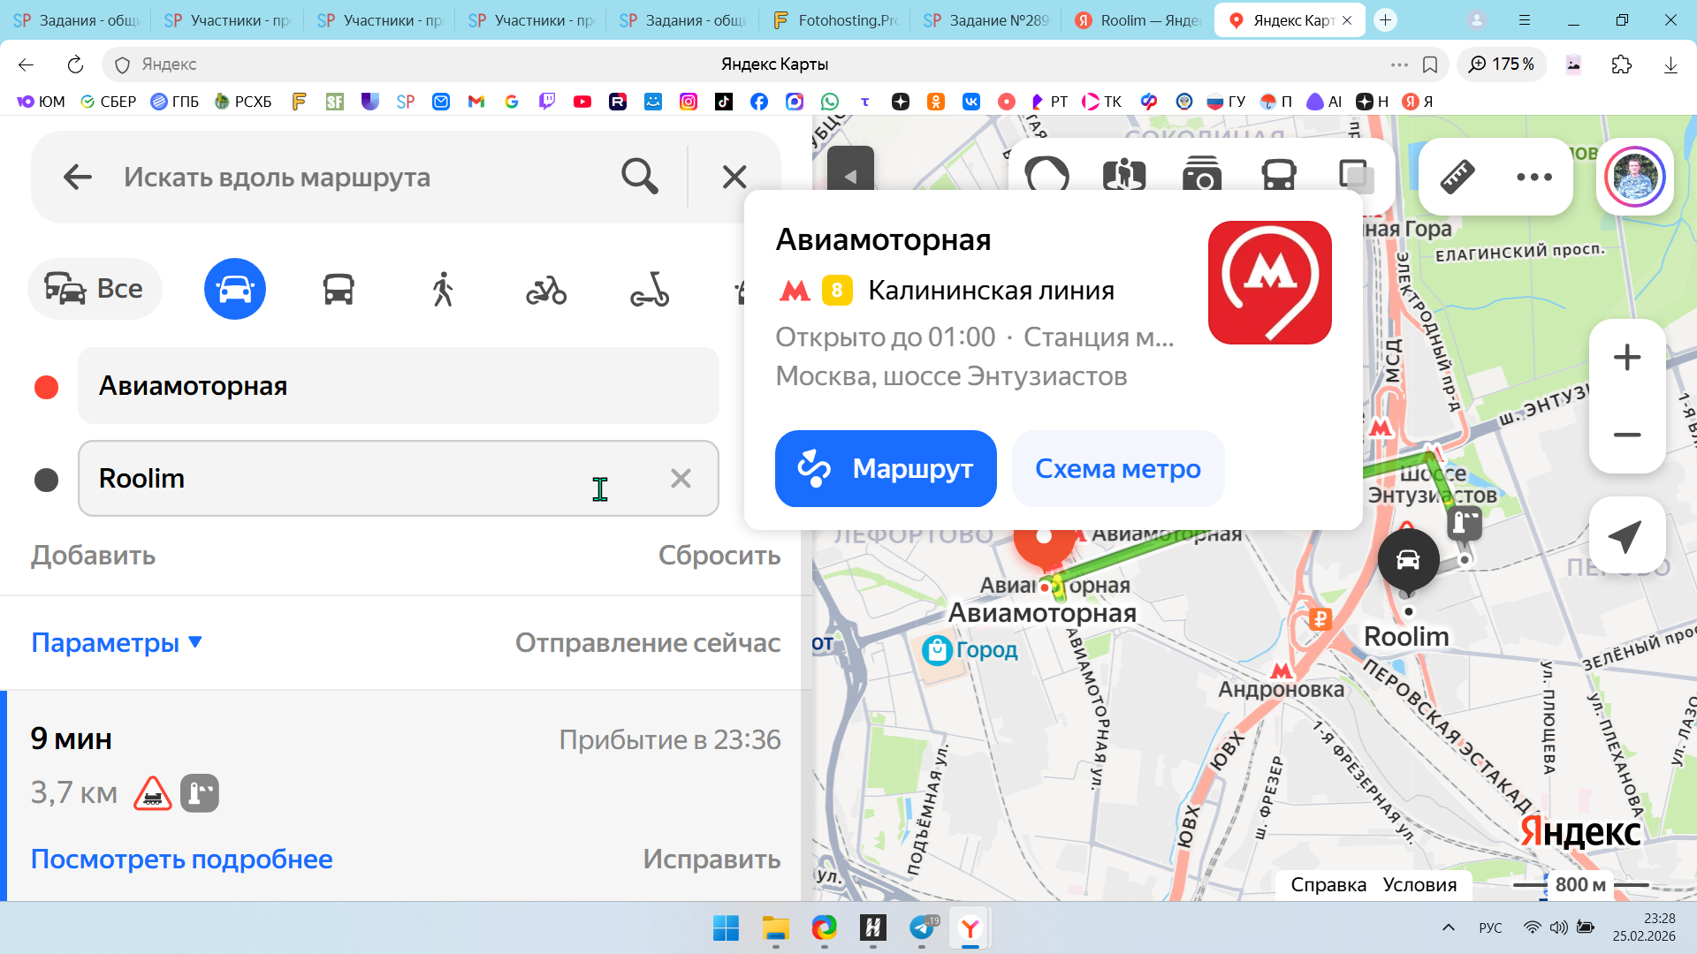The width and height of the screenshot is (1697, 954).
Task: Click the ruler measurement tool on map
Action: pyautogui.click(x=1457, y=177)
